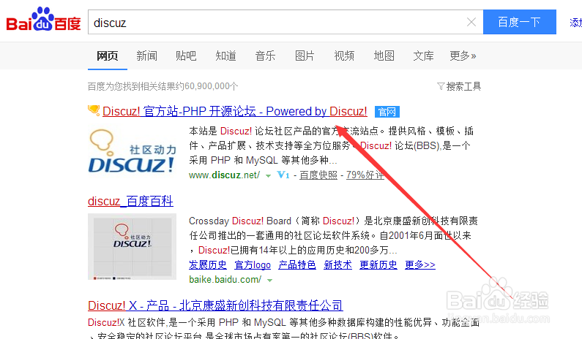Open the 产品特色 sublink

click(297, 264)
